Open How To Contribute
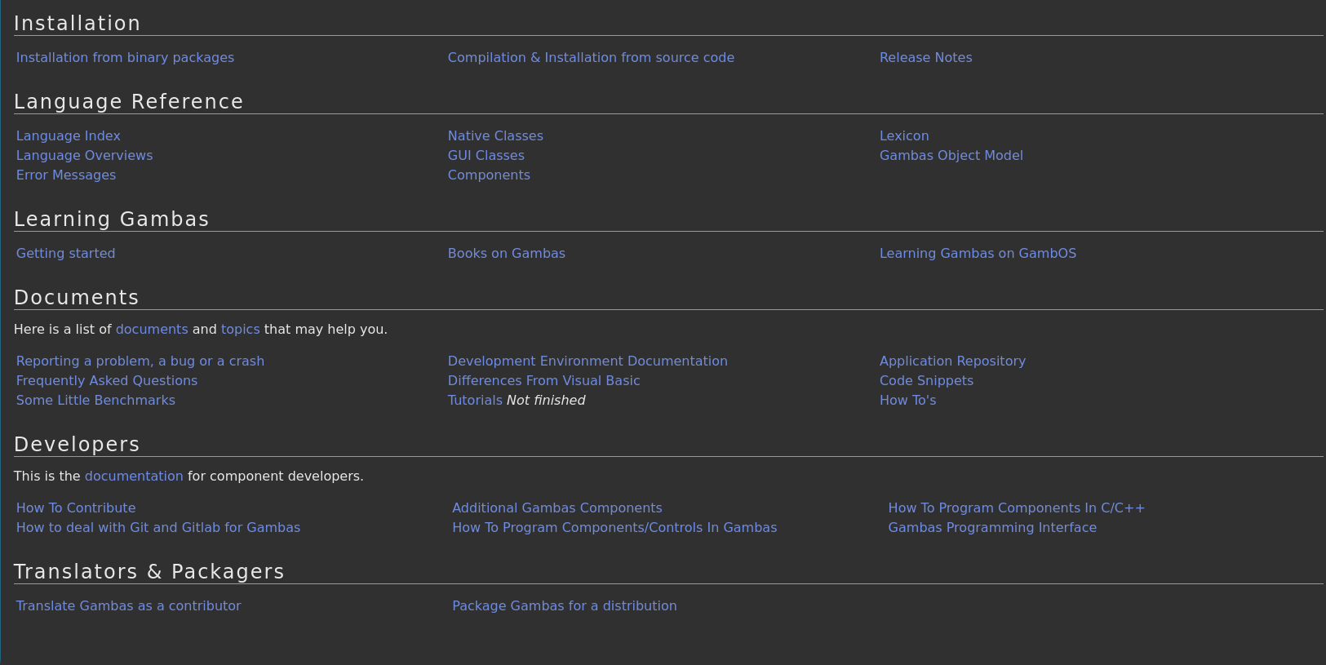This screenshot has height=665, width=1326. click(76, 508)
